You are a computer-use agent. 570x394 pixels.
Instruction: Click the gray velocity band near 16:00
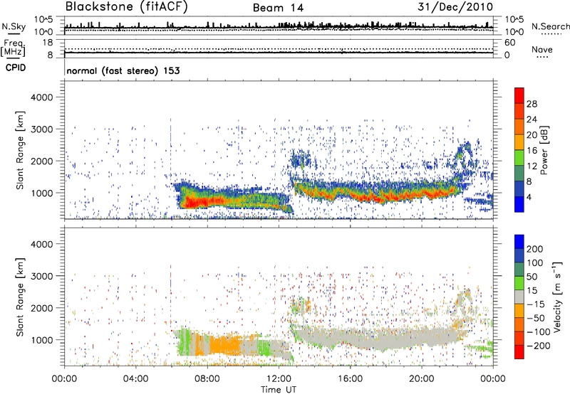coord(350,337)
